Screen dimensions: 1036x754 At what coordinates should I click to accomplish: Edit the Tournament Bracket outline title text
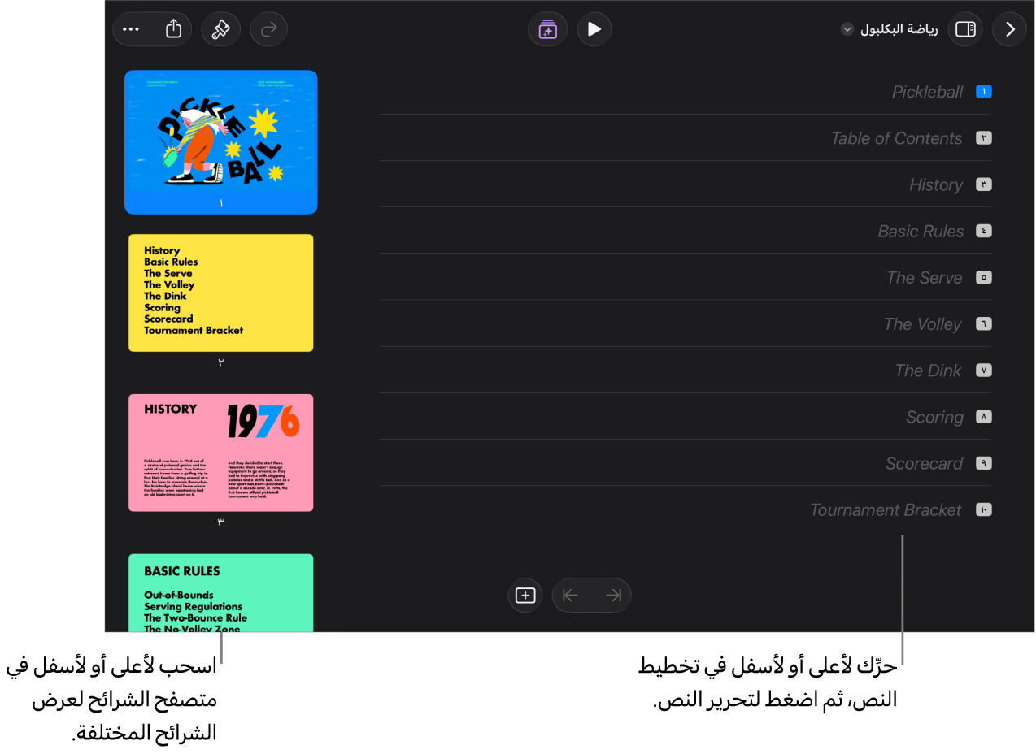[886, 510]
